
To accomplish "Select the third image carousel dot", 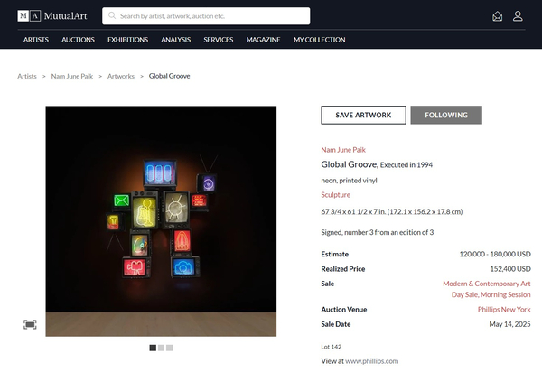I will point(169,348).
